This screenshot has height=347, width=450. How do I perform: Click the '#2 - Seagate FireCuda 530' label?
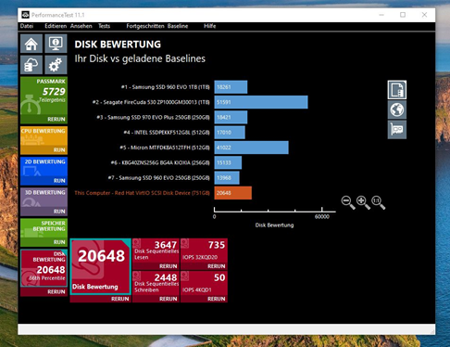tap(151, 102)
